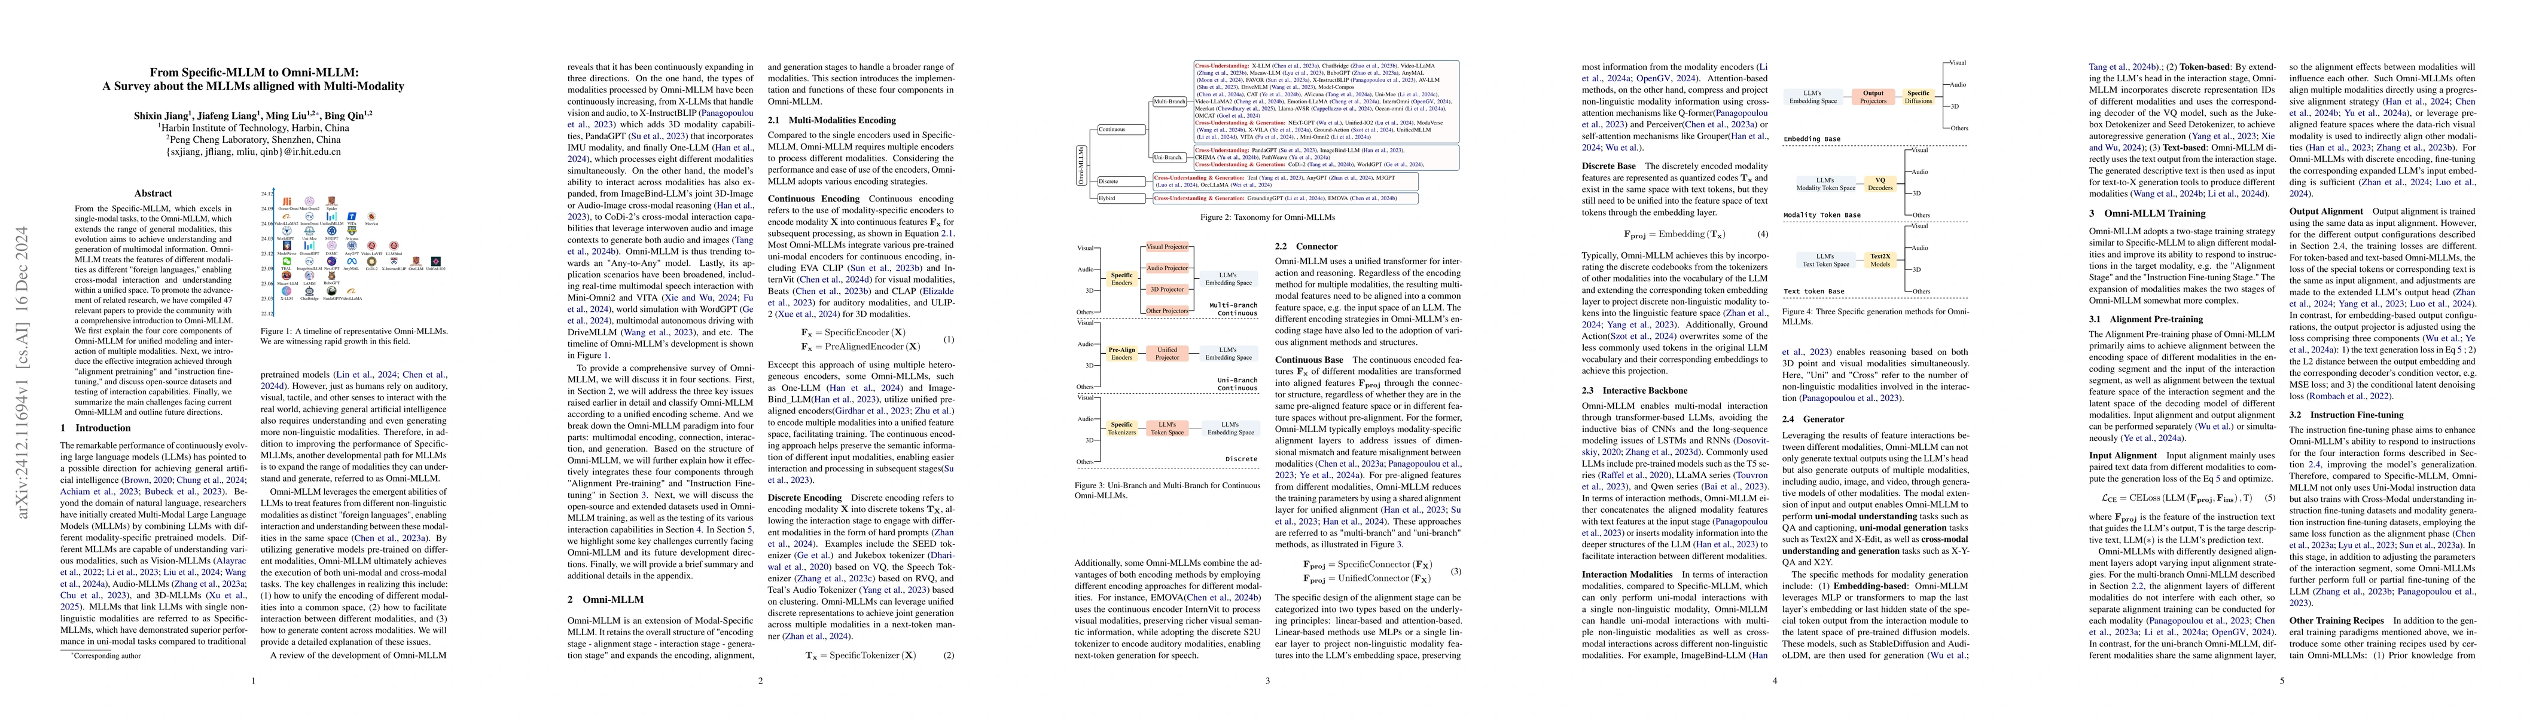Click the 'Pre-Align Encoders' box in Figure 3

click(x=1121, y=353)
